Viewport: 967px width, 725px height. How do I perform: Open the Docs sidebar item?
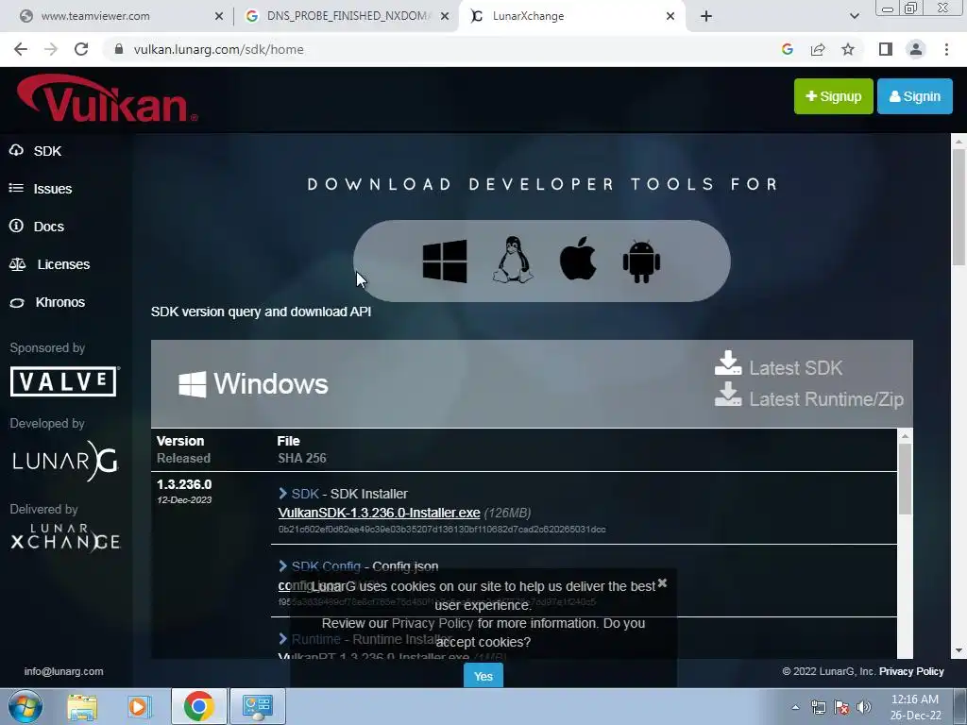37,227
